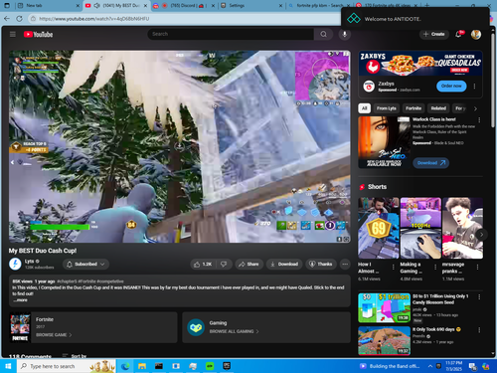This screenshot has width=497, height=373.
Task: Open YouTube notifications bell
Action: (458, 34)
